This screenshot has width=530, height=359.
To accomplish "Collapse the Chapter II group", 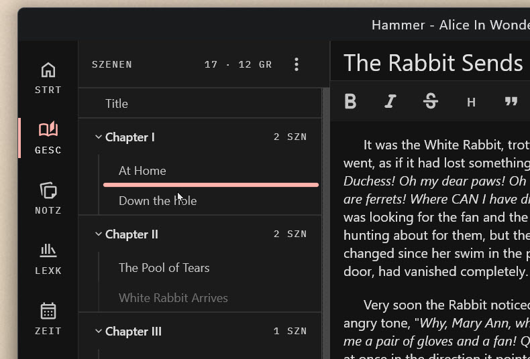I will pyautogui.click(x=99, y=234).
